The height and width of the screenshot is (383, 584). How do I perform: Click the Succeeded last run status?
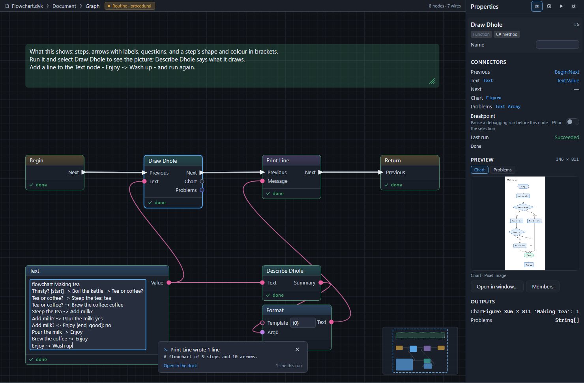pos(567,137)
